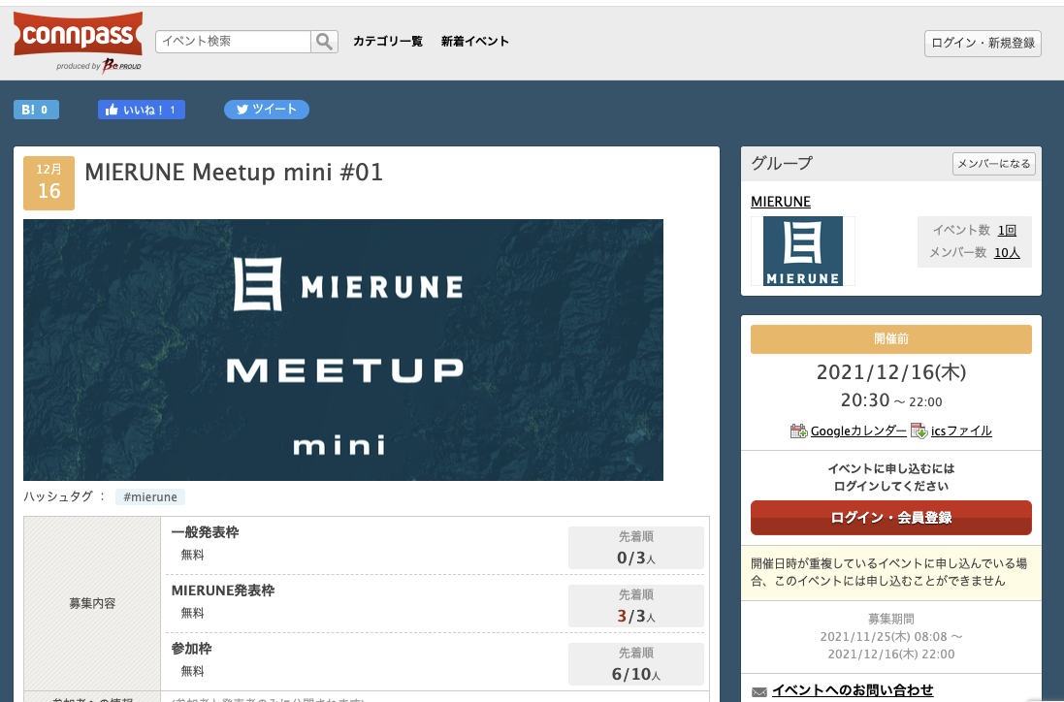
Task: Click the search magnifier icon
Action: coord(324,42)
